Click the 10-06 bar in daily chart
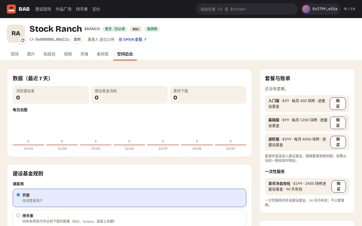This screenshot has width=362, height=226. [129, 145]
